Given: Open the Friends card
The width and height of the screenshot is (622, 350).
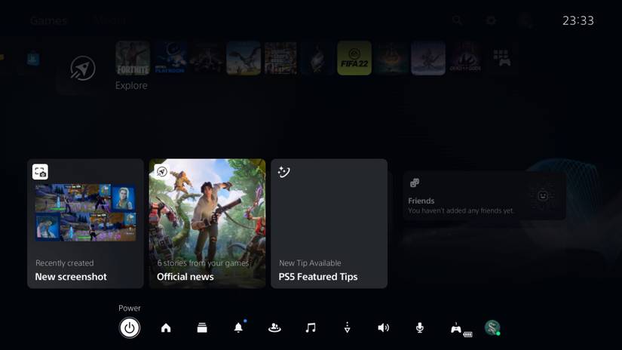Looking at the screenshot, I should [484, 195].
